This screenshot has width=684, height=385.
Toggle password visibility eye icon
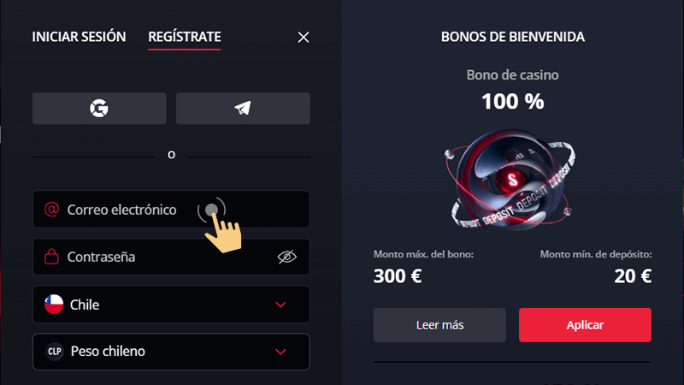[286, 257]
